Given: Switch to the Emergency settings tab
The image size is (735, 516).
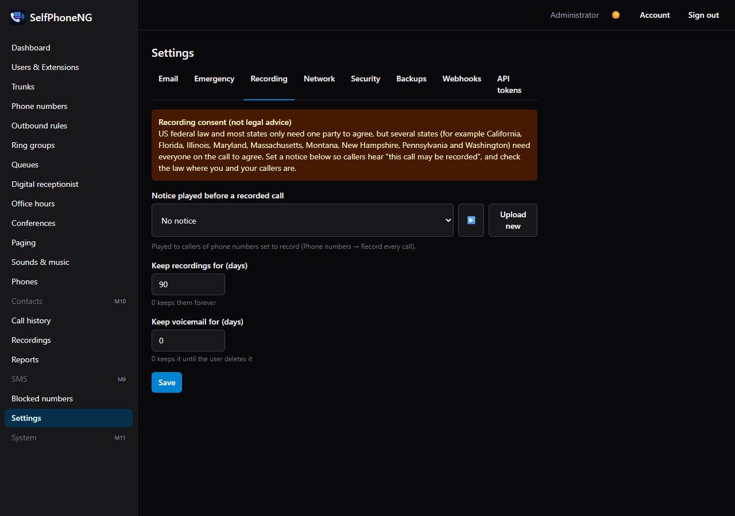Looking at the screenshot, I should point(214,79).
